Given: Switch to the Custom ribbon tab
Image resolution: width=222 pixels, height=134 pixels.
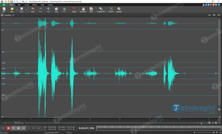Looking at the screenshot, I should point(50,5).
